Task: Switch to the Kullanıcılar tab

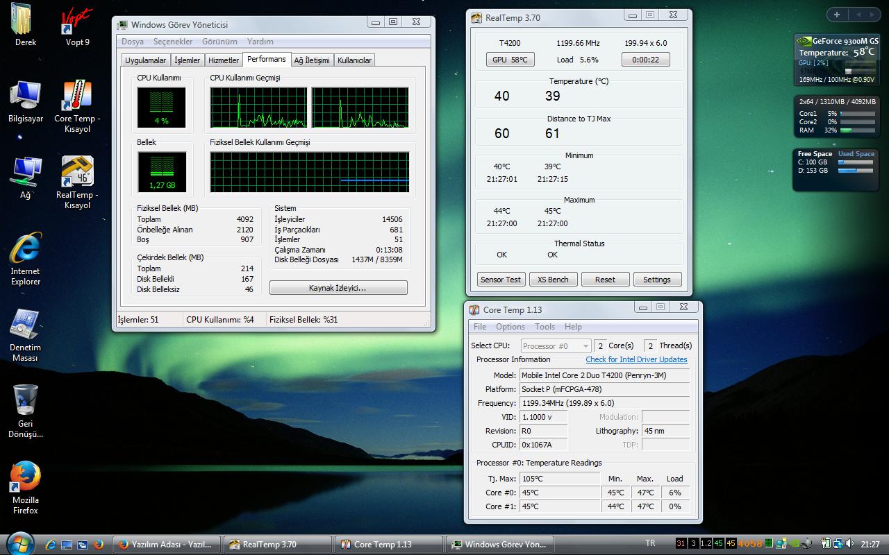Action: 355,60
